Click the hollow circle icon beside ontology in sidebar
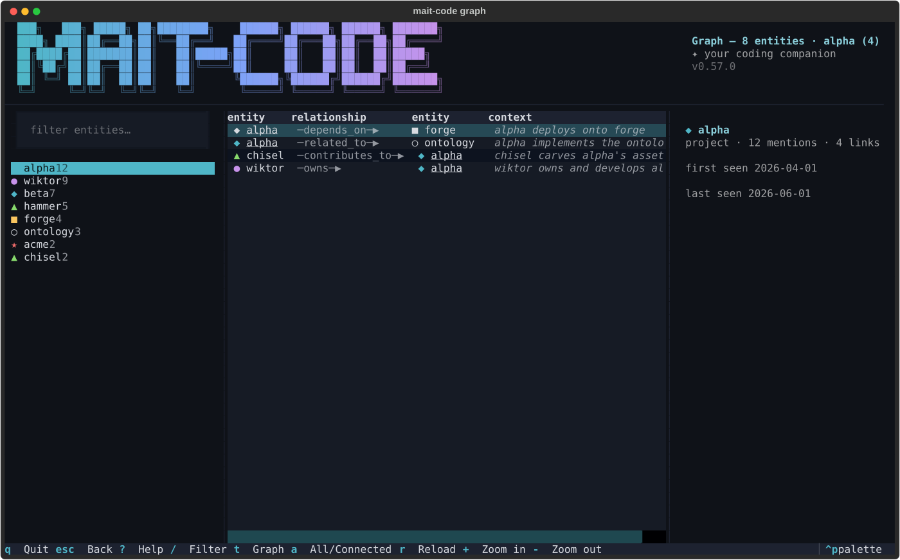Image resolution: width=900 pixels, height=560 pixels. 14,232
